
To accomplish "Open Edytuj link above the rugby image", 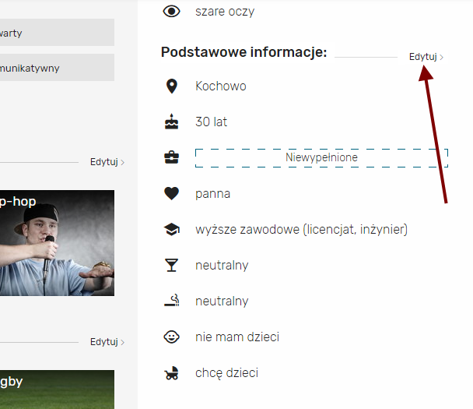I will tap(107, 342).
